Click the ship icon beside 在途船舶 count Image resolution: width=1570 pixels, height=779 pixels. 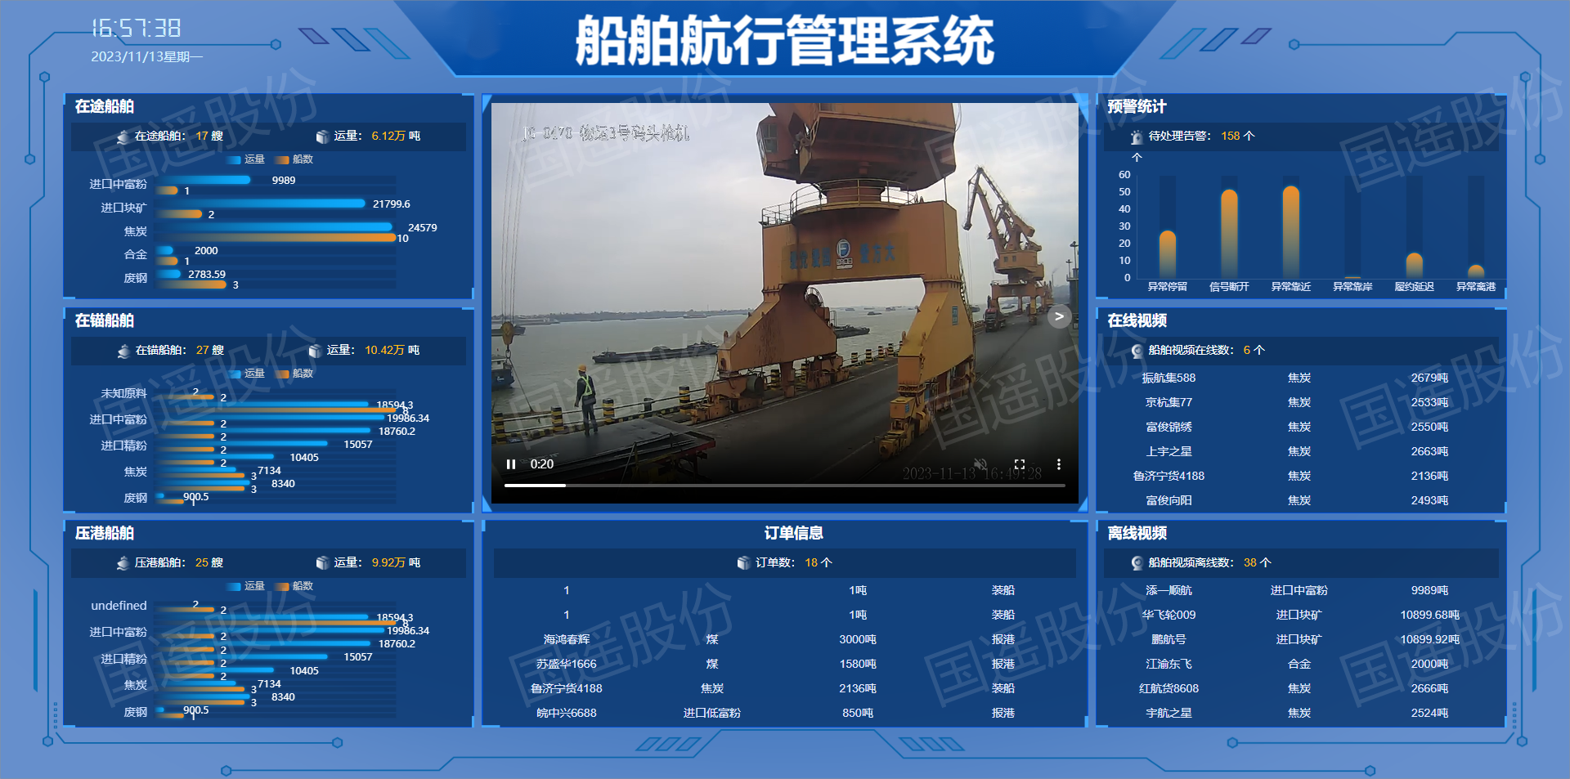[x=123, y=137]
